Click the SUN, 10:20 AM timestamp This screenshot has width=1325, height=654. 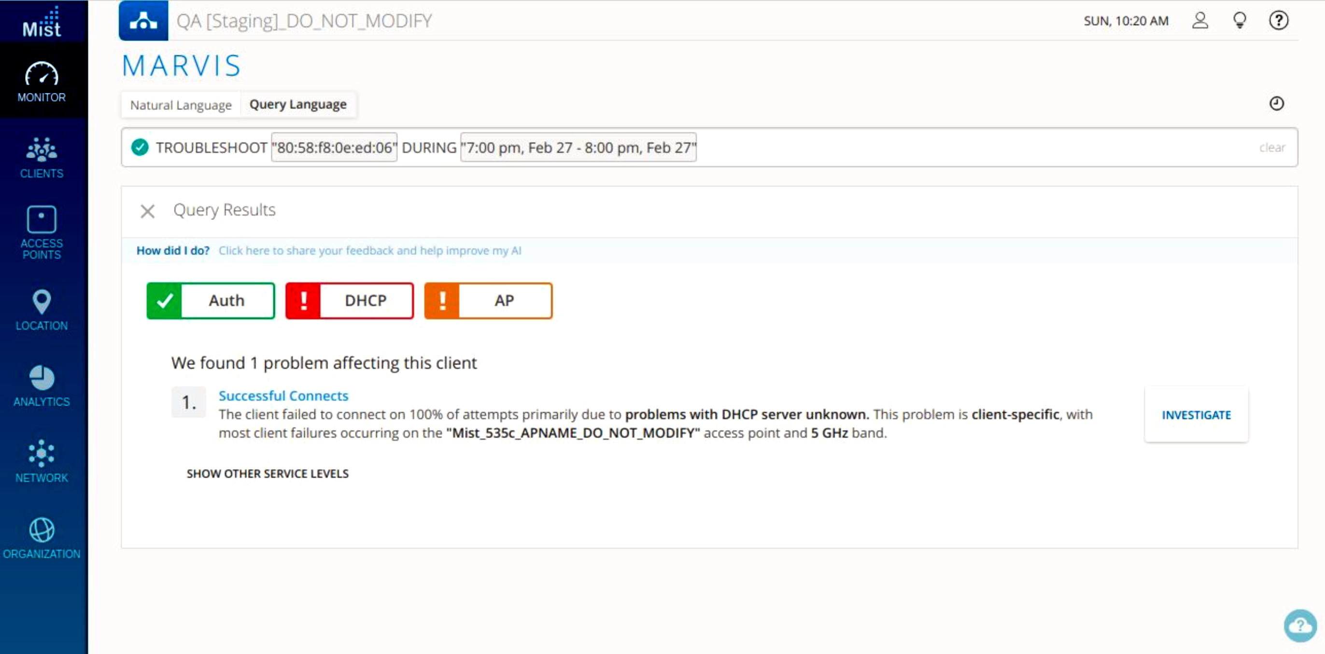coord(1126,21)
